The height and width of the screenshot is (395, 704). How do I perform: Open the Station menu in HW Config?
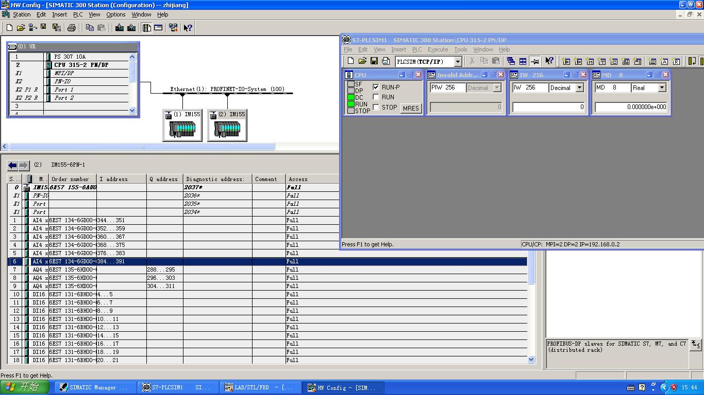22,14
